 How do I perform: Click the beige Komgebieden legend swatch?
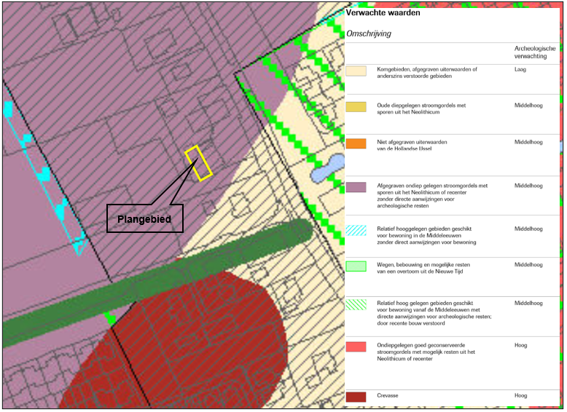(356, 71)
